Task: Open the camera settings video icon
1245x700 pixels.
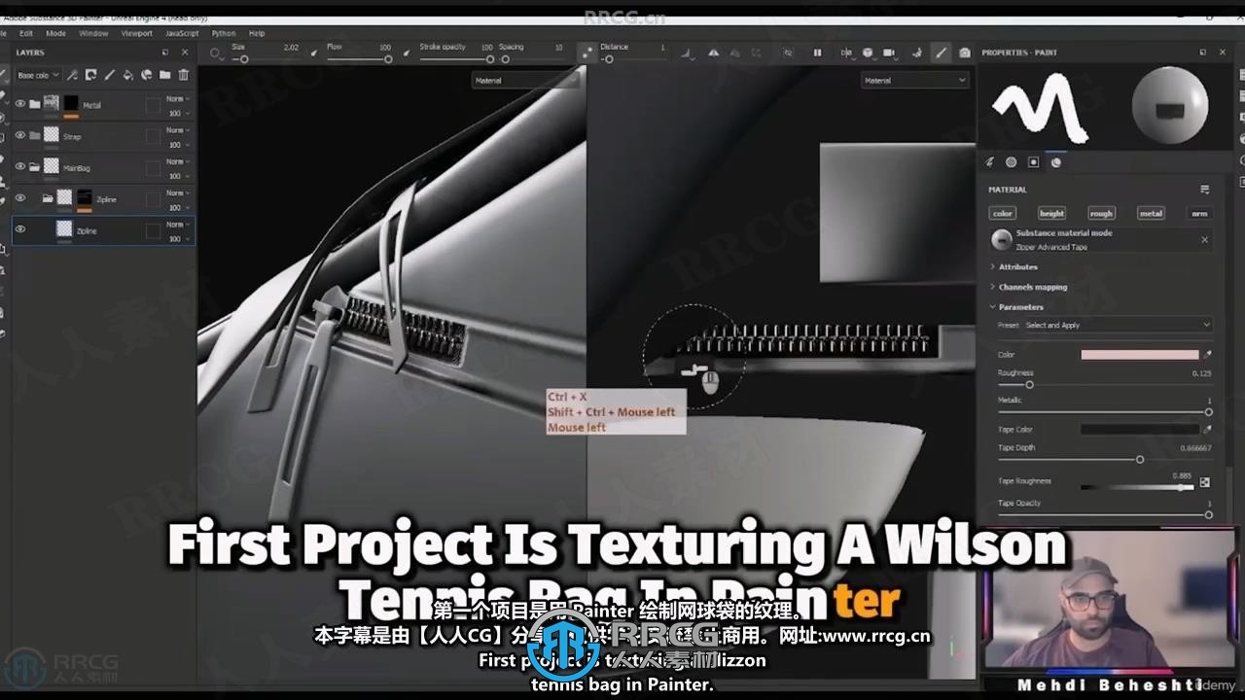Action: [892, 52]
